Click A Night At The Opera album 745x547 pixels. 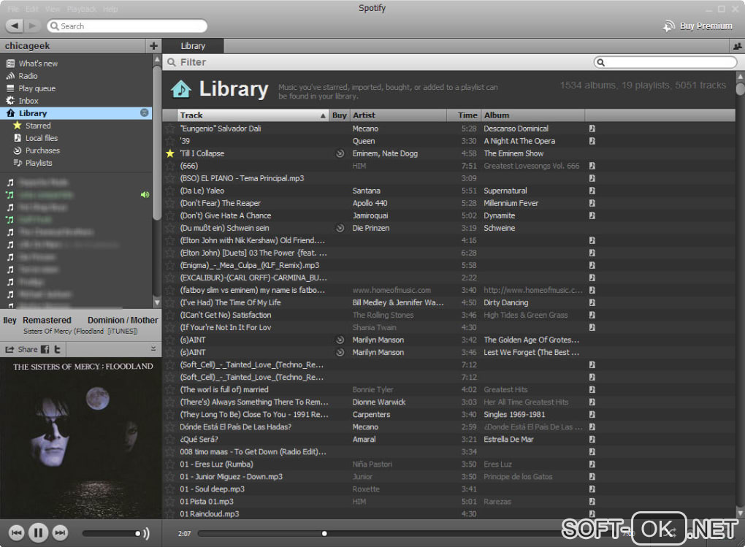coord(519,141)
